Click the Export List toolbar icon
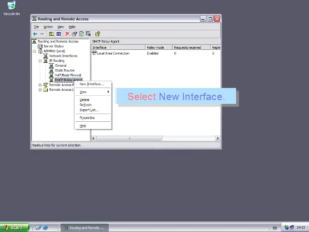Viewport: 309px width, 232px height. point(88,34)
